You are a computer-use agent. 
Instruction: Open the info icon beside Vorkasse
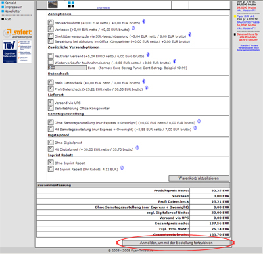[133, 28]
